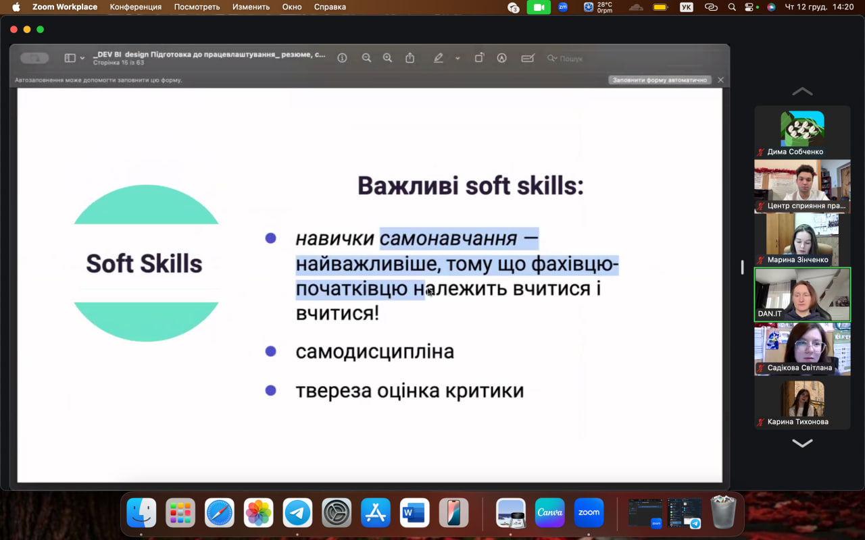Expand the sidebar view options dropdown

(82, 58)
